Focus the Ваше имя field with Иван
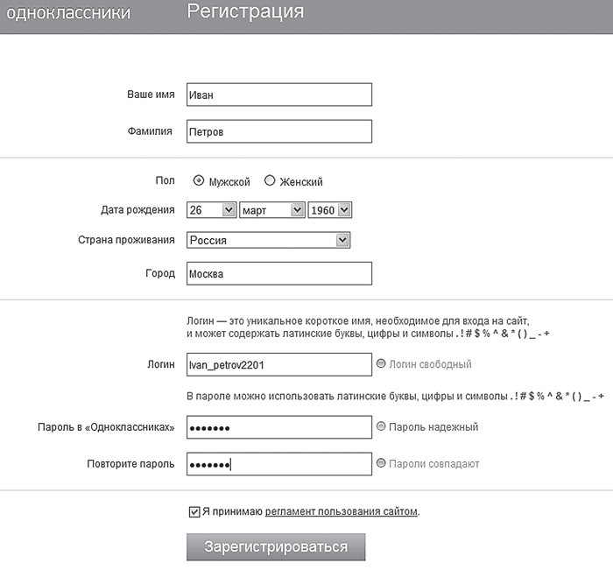Viewport: 613px width, 570px height. (279, 95)
